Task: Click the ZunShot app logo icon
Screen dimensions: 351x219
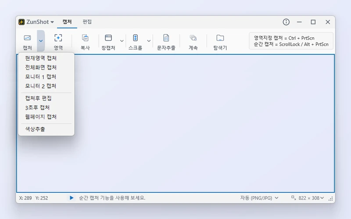Action: pyautogui.click(x=21, y=22)
